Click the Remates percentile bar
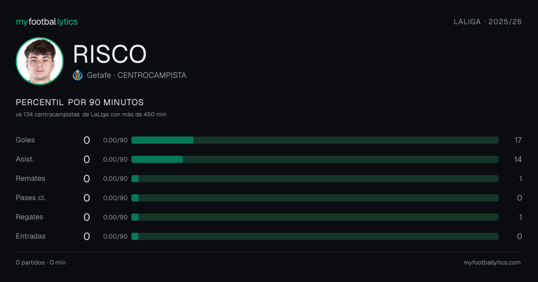This screenshot has height=282, width=538. (315, 179)
